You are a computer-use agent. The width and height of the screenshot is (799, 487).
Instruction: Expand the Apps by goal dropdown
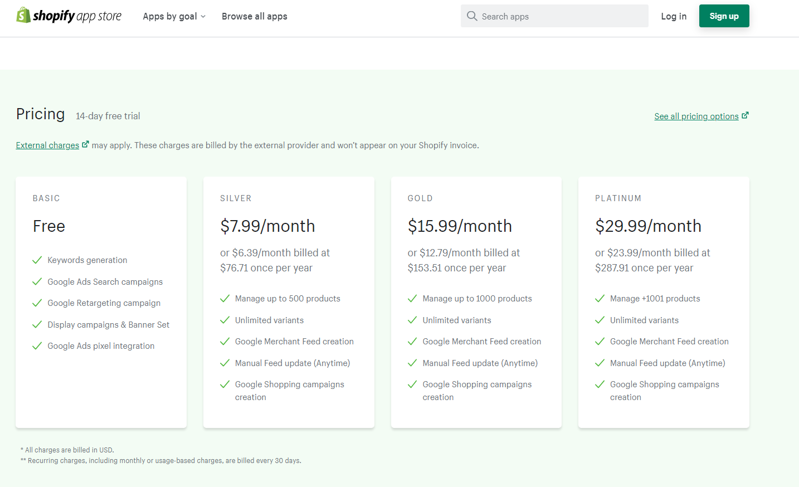tap(174, 16)
